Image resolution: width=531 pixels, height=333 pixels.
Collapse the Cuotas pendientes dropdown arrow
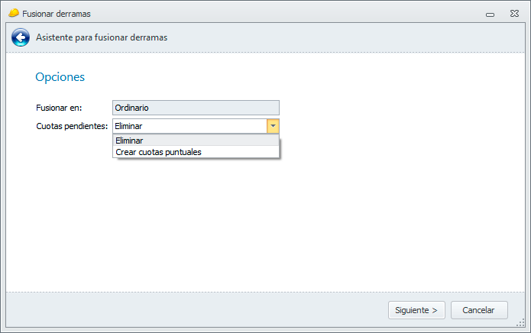tap(273, 126)
